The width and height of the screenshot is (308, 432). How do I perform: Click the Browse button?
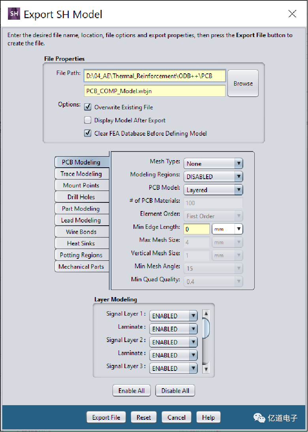[x=243, y=84]
